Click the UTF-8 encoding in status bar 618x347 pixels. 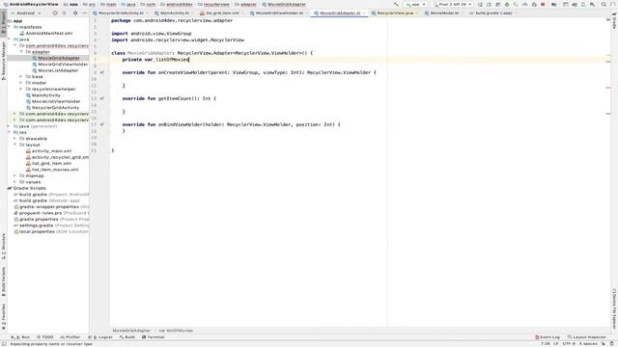click(569, 343)
